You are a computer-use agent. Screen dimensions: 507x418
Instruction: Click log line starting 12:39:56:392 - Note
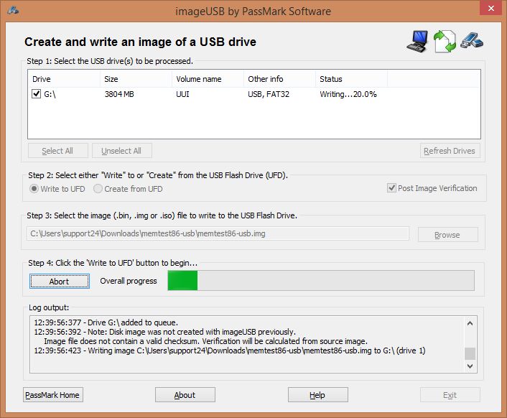click(165, 332)
